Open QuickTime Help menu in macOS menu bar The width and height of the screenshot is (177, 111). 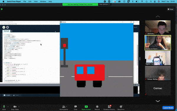click(x=50, y=1)
